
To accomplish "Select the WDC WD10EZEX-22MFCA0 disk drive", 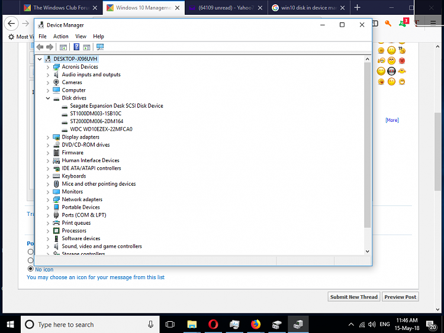I will pyautogui.click(x=101, y=130).
